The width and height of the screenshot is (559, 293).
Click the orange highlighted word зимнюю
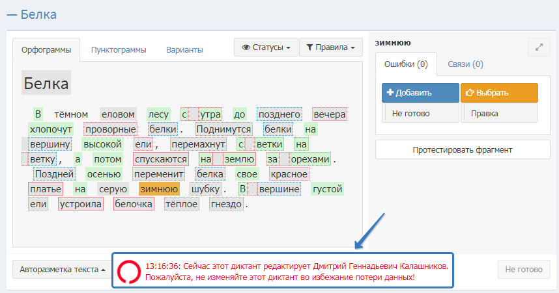pos(159,189)
